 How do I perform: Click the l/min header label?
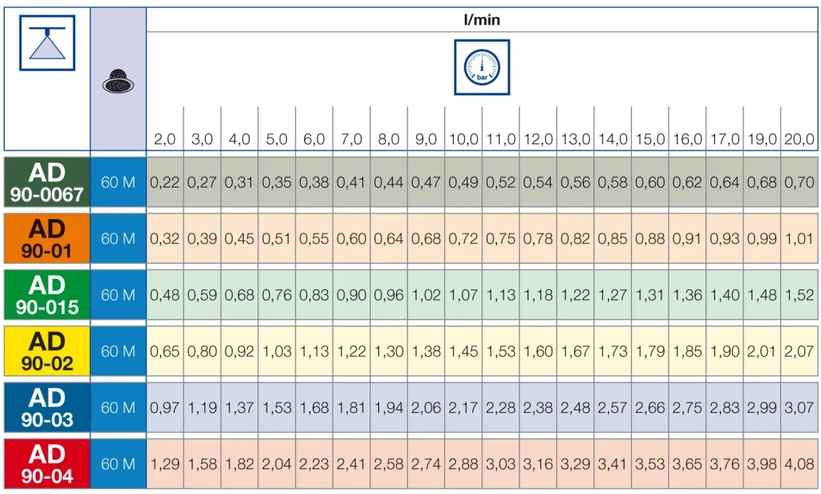click(482, 19)
